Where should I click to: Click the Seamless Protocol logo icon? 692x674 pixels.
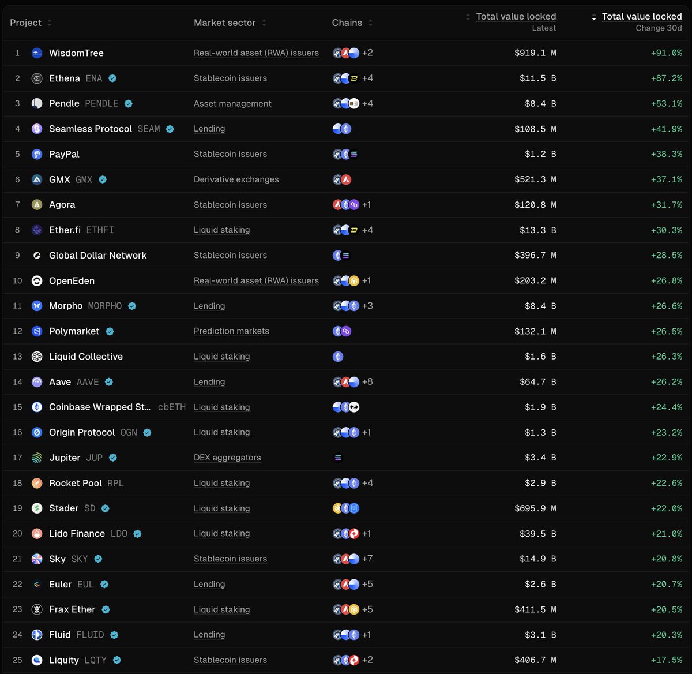pos(37,129)
